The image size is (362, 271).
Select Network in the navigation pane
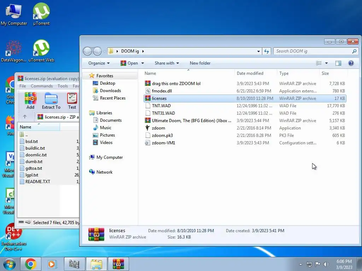tap(104, 172)
